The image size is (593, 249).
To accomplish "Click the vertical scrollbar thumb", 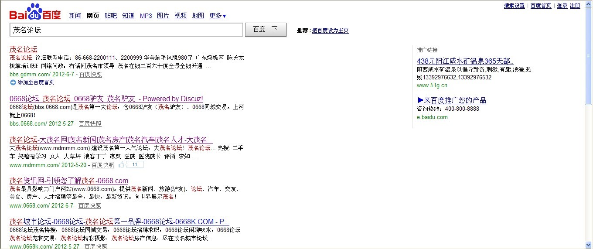I will click(x=589, y=57).
